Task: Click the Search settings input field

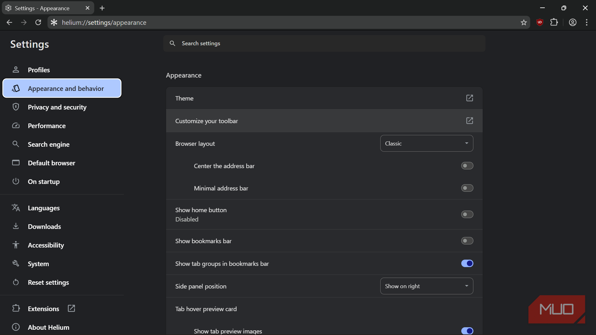Action: (x=324, y=43)
